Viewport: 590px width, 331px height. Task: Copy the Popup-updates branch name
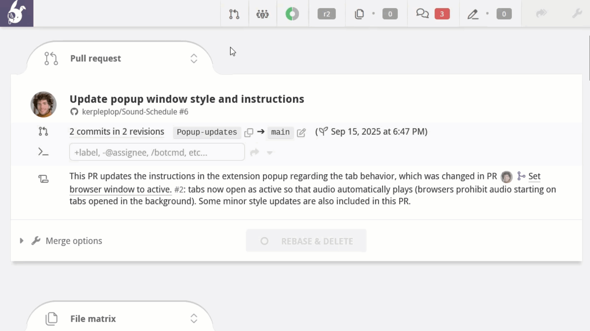pyautogui.click(x=249, y=132)
